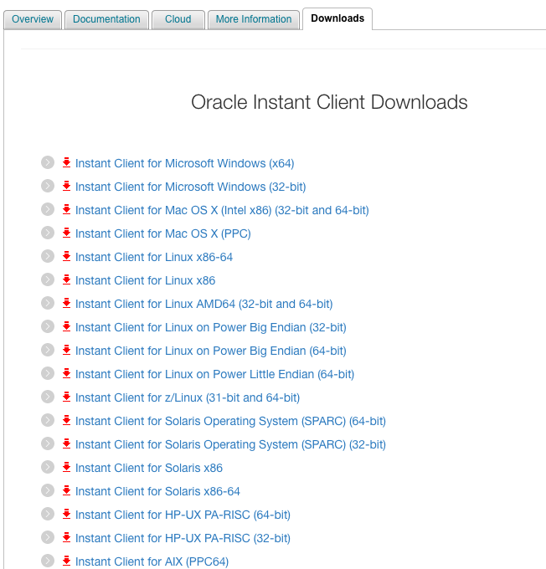This screenshot has height=569, width=546.
Task: Click download icon for Power Big Endian (32-bit)
Action: tap(66, 326)
